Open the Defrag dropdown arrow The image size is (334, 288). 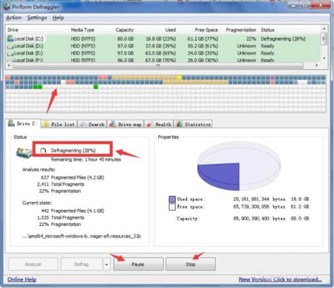[x=106, y=264]
